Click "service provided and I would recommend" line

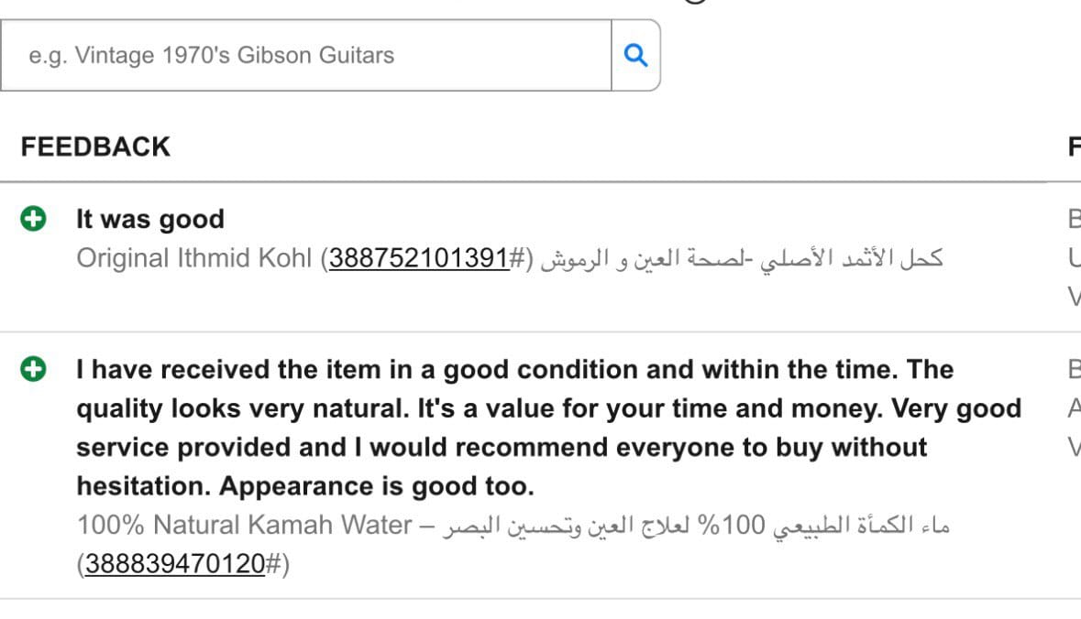pyautogui.click(x=502, y=447)
